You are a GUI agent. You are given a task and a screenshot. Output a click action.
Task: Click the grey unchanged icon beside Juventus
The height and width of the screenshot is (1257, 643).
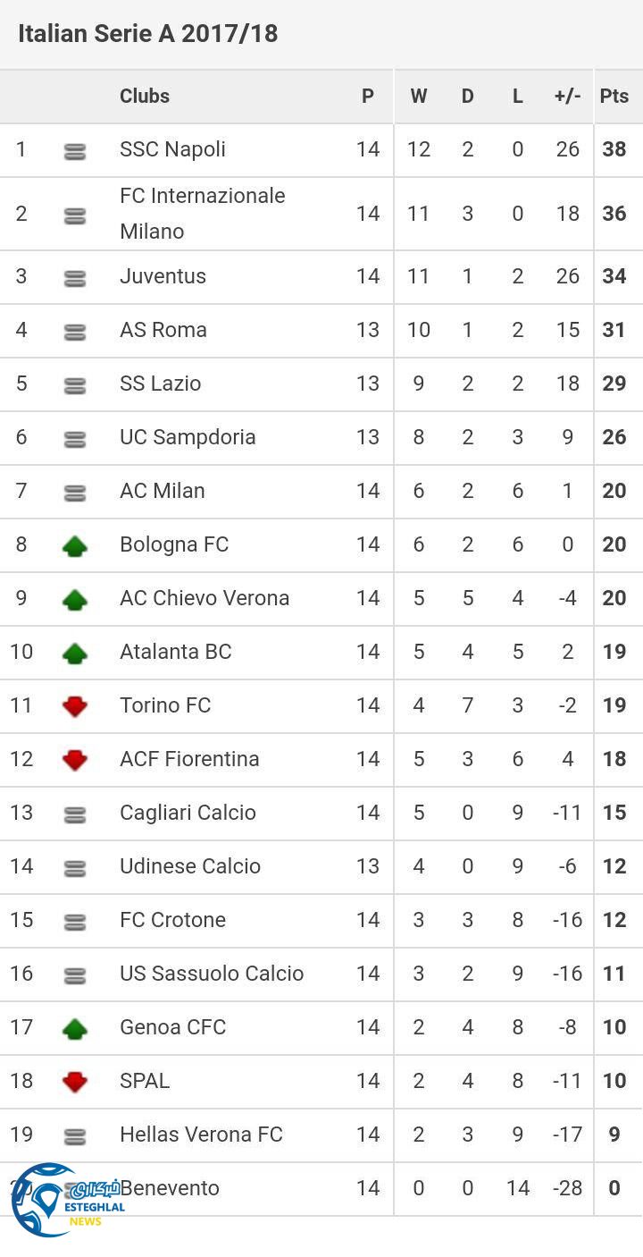pyautogui.click(x=75, y=279)
